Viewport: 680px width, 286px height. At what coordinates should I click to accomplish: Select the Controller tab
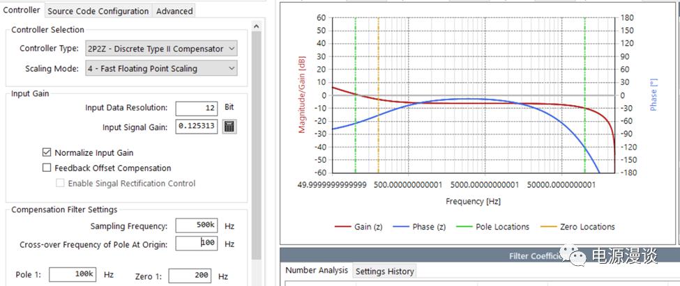click(22, 10)
